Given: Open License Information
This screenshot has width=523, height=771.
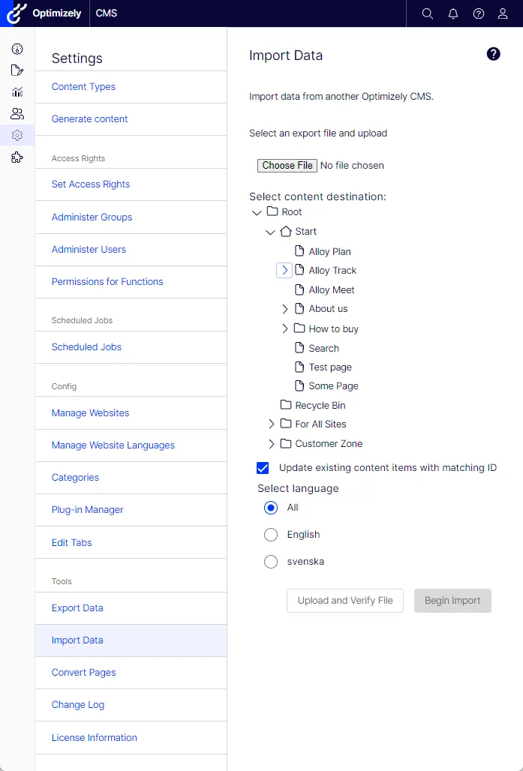Looking at the screenshot, I should click(x=131, y=737).
